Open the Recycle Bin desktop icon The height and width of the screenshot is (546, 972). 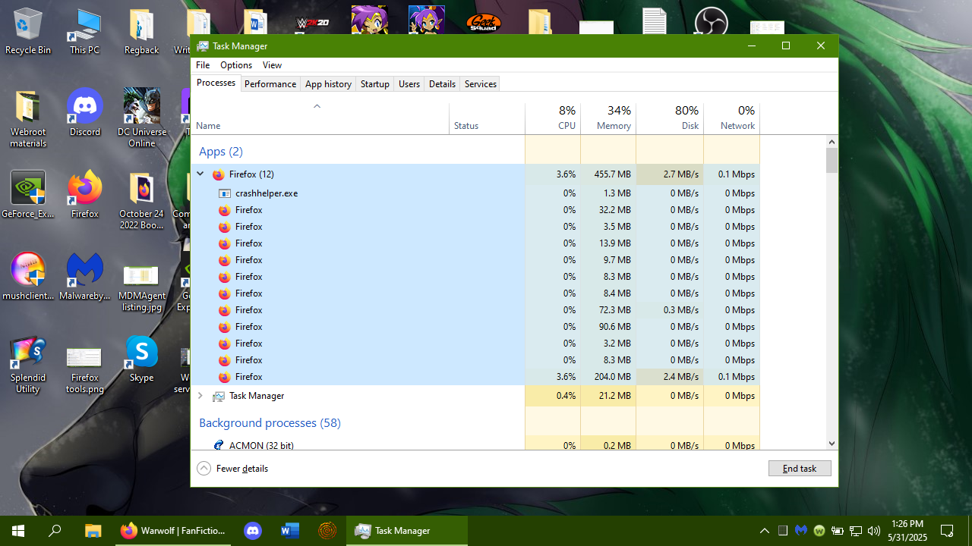click(x=28, y=31)
